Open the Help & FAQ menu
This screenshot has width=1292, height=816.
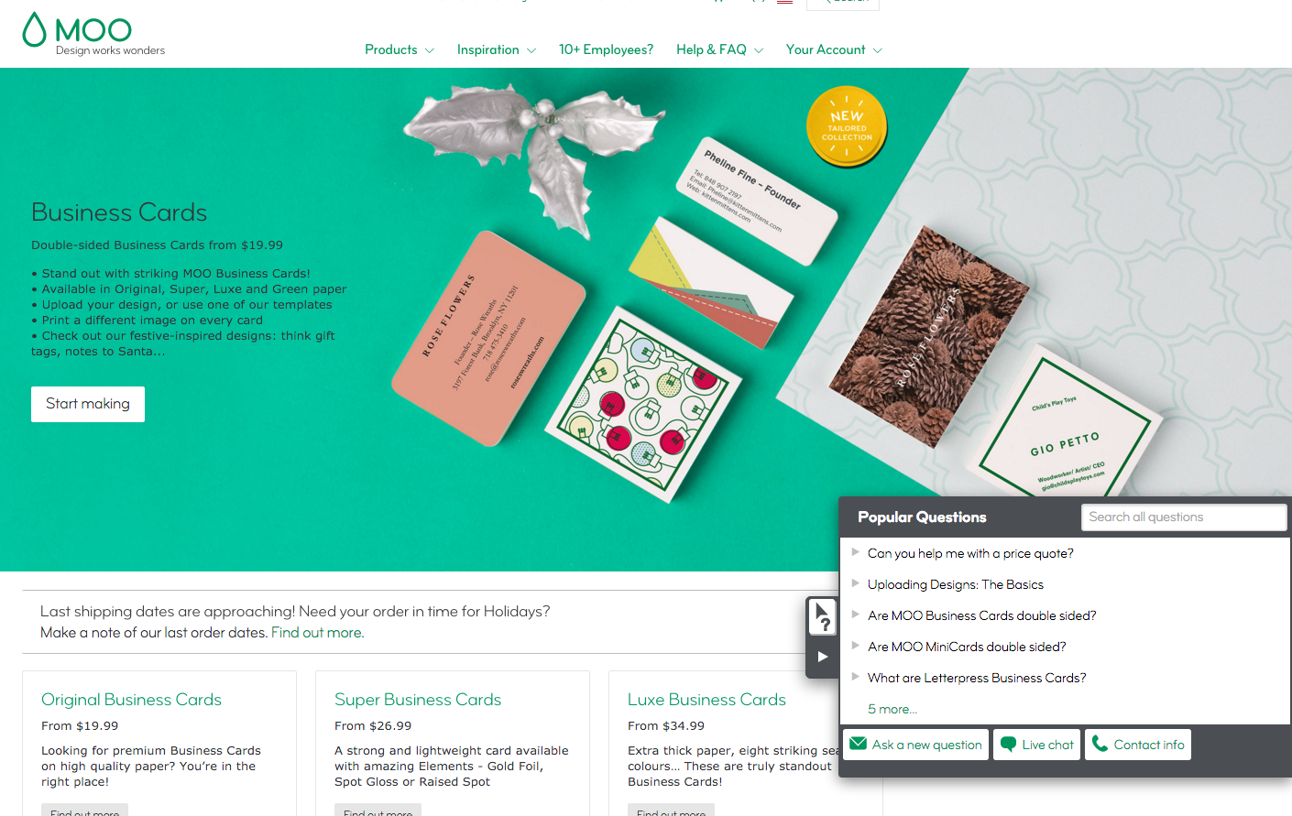click(x=720, y=49)
